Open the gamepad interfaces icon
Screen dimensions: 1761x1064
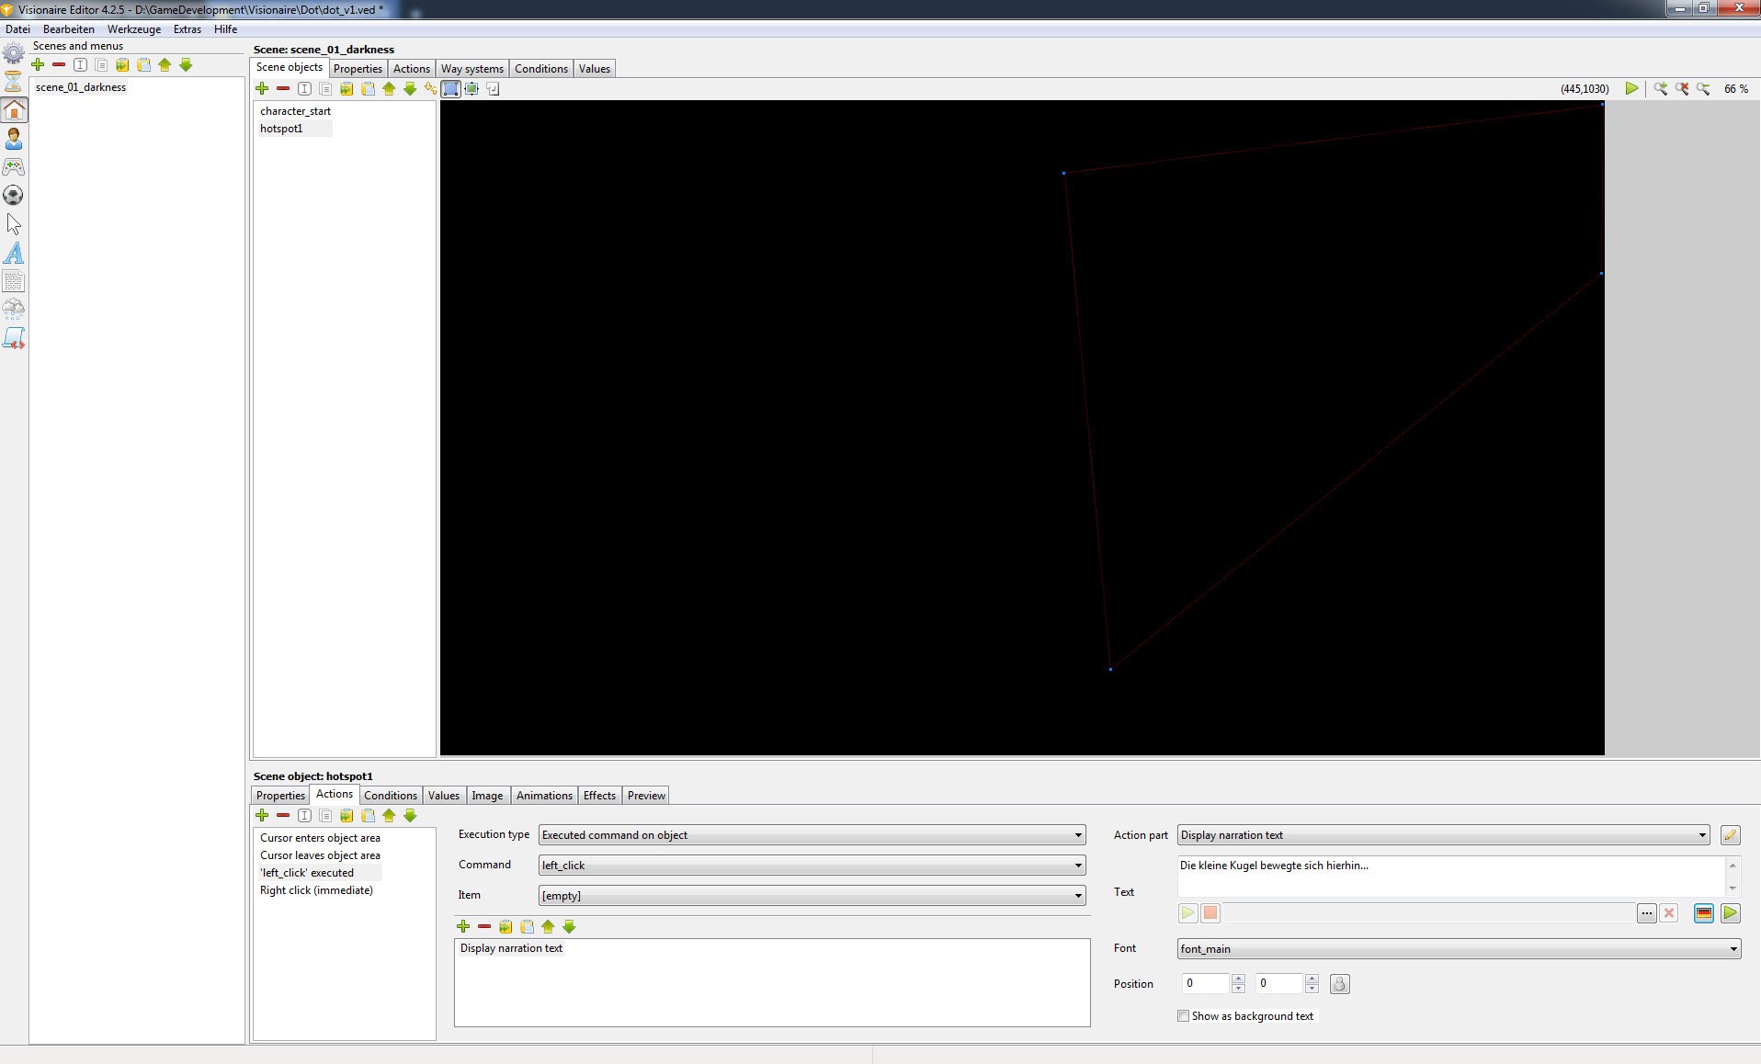[x=14, y=167]
